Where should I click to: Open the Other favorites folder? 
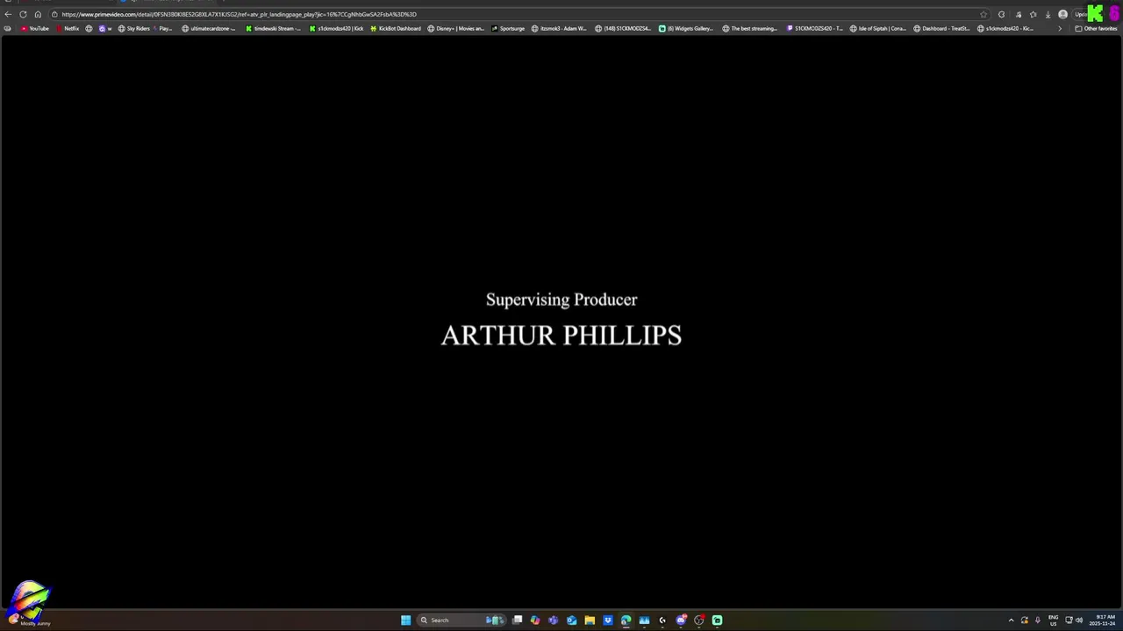pos(1096,28)
